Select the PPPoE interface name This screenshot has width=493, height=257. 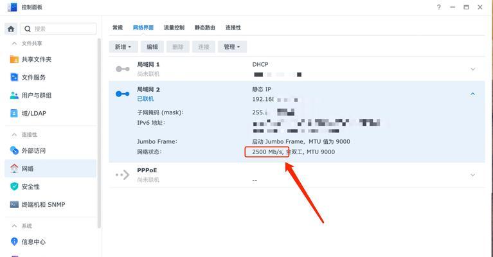[x=147, y=170]
